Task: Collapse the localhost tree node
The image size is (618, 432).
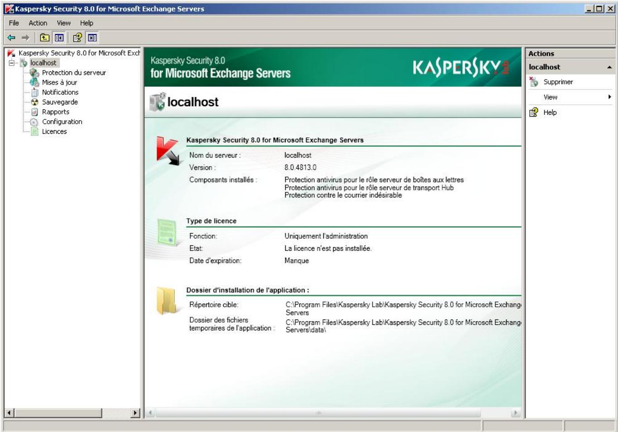Action: pos(11,63)
